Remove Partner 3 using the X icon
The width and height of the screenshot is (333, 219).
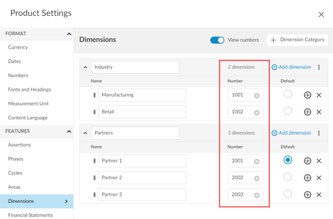point(319,194)
